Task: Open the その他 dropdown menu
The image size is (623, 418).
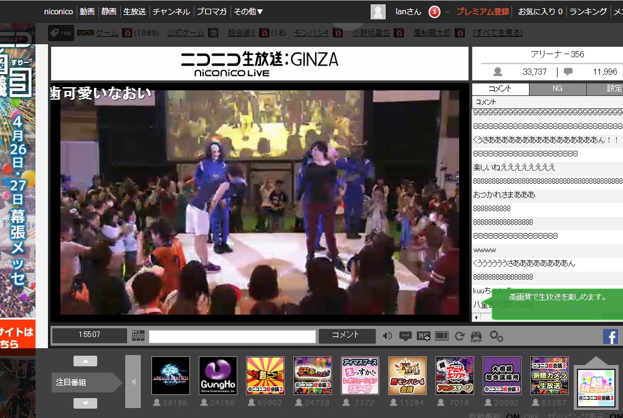Action: coord(249,11)
